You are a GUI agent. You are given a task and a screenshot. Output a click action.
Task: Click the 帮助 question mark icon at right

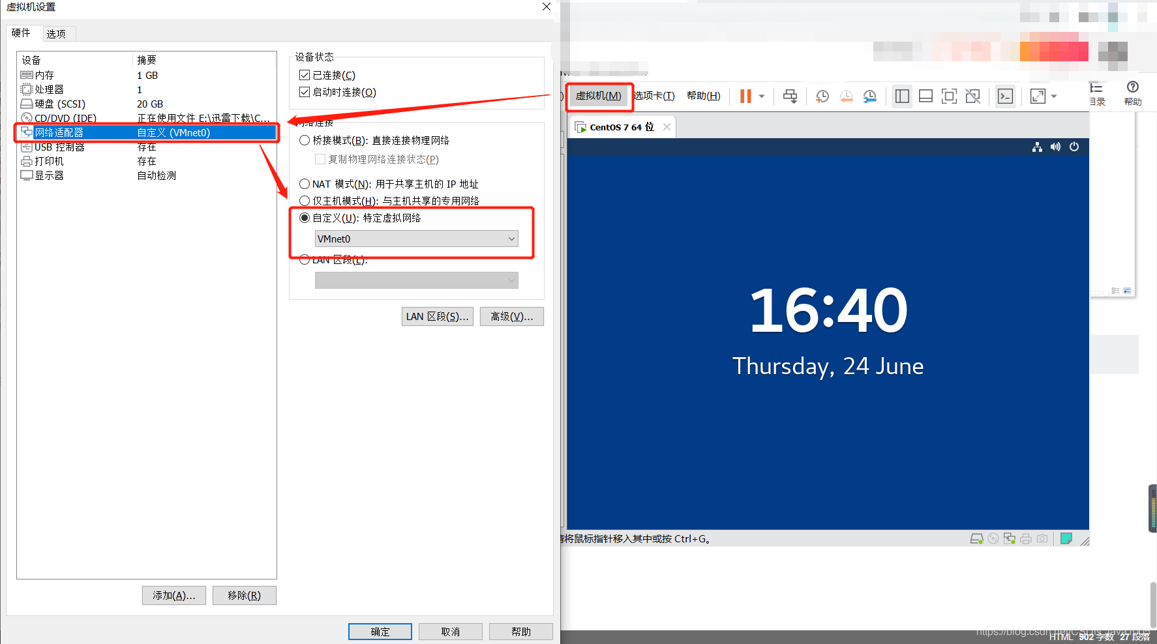click(1133, 93)
